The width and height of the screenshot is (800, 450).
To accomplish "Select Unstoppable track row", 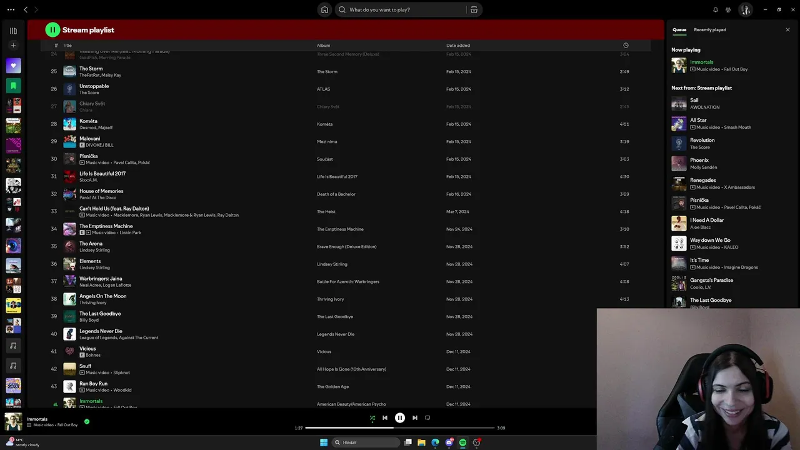I will (x=346, y=89).
